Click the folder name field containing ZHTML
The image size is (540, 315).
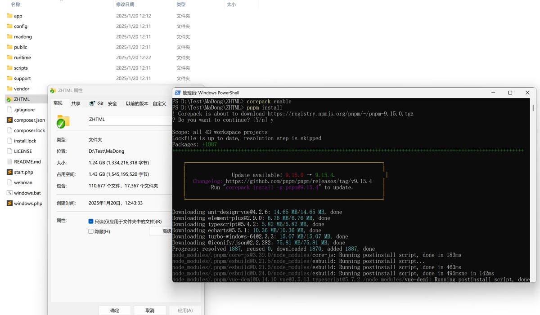click(130, 120)
